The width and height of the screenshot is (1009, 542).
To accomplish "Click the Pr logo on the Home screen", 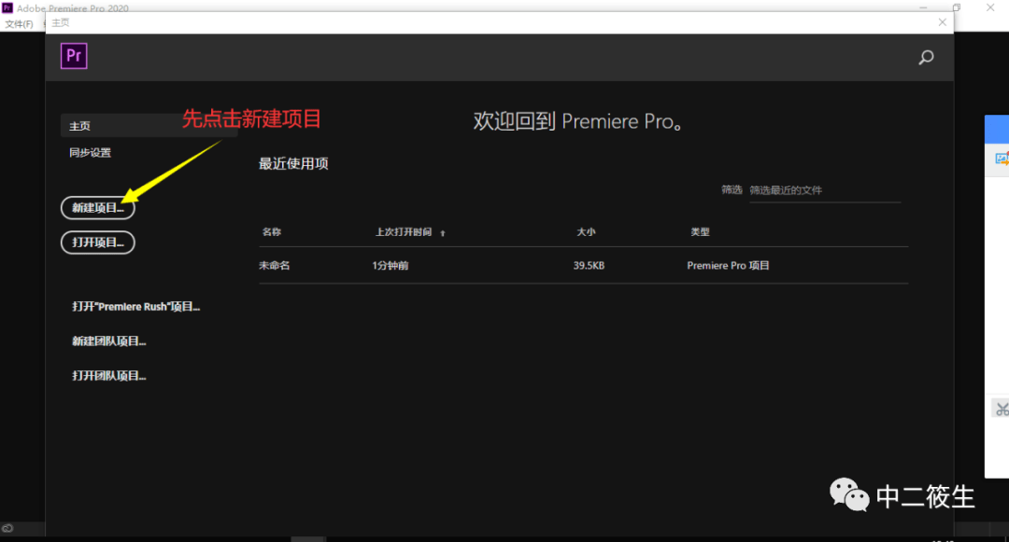I will pos(74,56).
